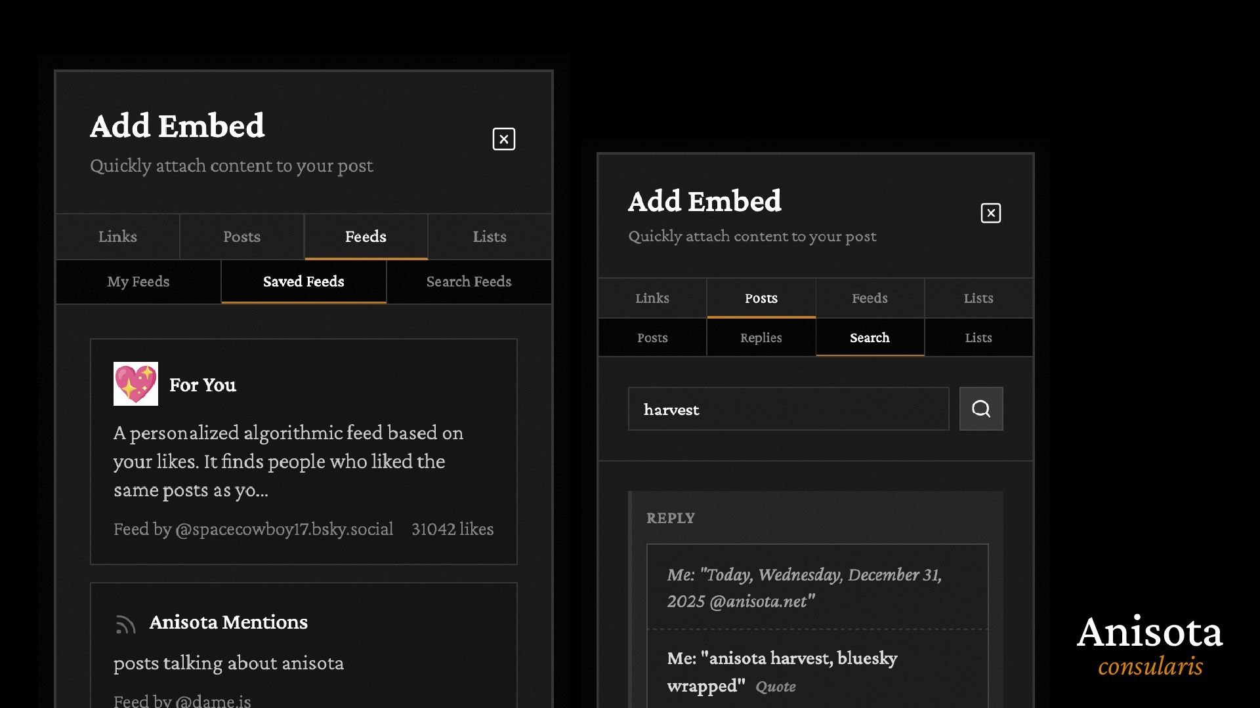This screenshot has width=1260, height=708.
Task: Open Links tab in left dialog
Action: [117, 237]
